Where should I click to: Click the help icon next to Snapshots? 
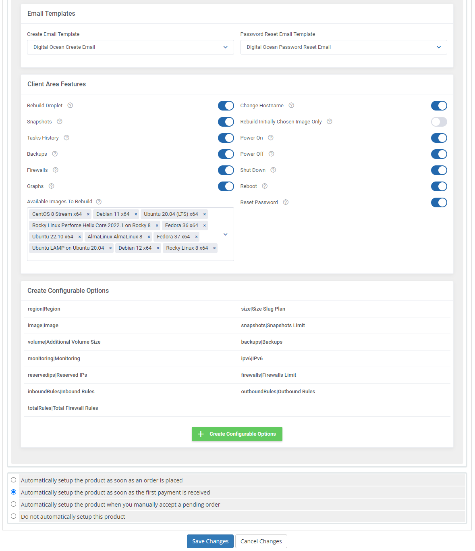59,121
